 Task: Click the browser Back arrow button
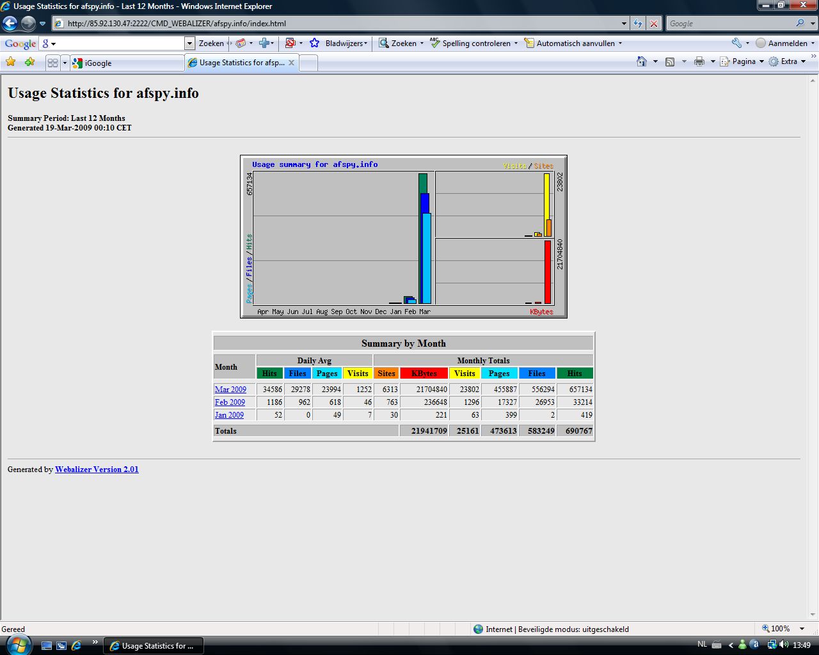[10, 24]
